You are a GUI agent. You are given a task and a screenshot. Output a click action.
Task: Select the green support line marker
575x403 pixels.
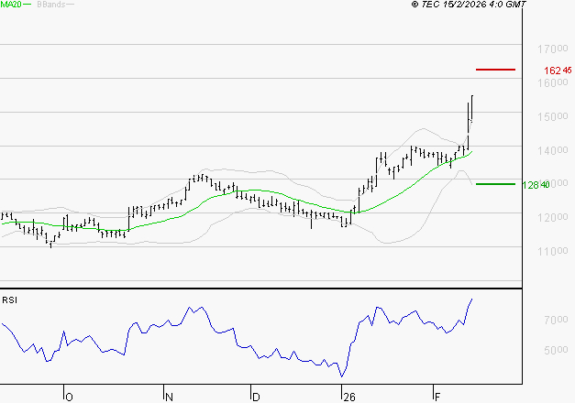496,184
